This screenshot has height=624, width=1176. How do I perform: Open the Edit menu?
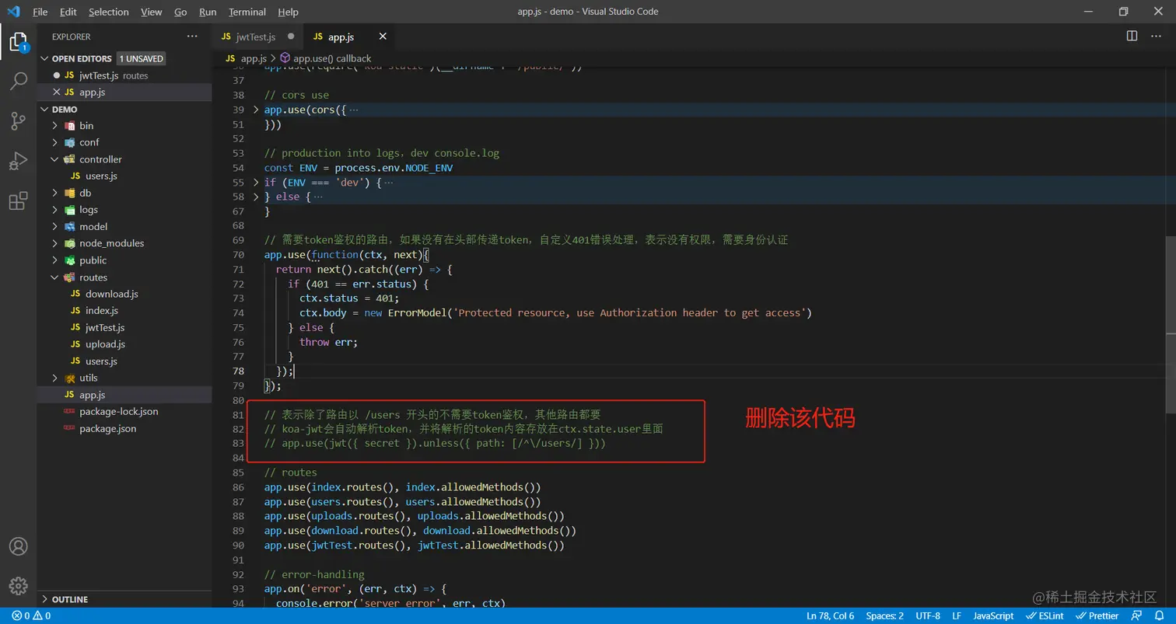pyautogui.click(x=68, y=12)
